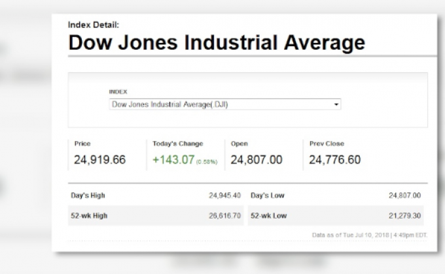Click the '52-wk Low' row label
The width and height of the screenshot is (445, 274).
click(x=268, y=214)
